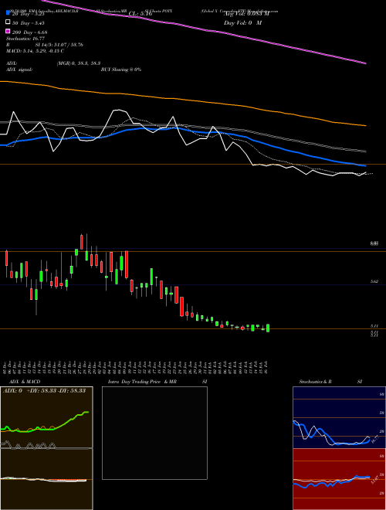Click the 'BUY Slowing' ADX signal text
Screen dimensions: 386x510
[x=121, y=70]
